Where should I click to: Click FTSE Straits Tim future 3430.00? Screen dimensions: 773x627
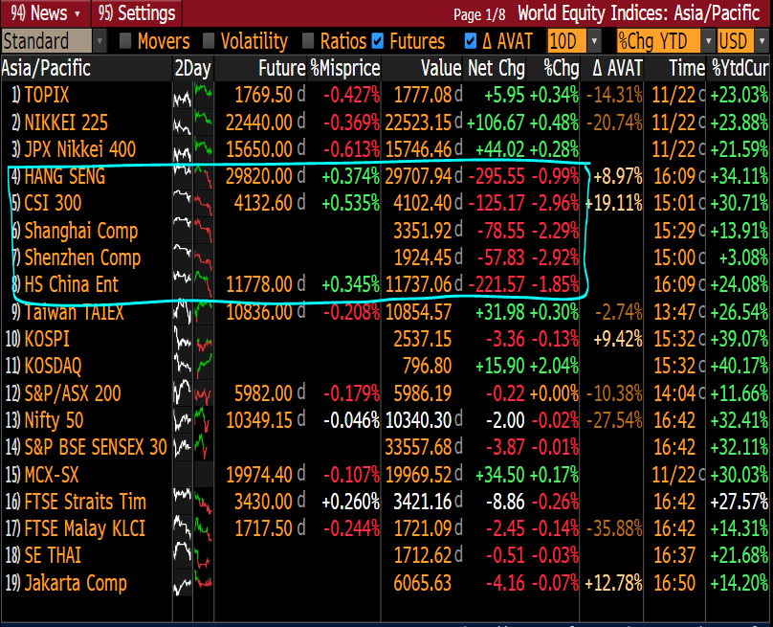click(264, 502)
